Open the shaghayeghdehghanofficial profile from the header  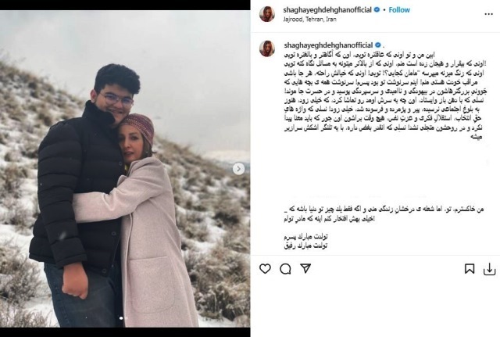pyautogui.click(x=327, y=10)
